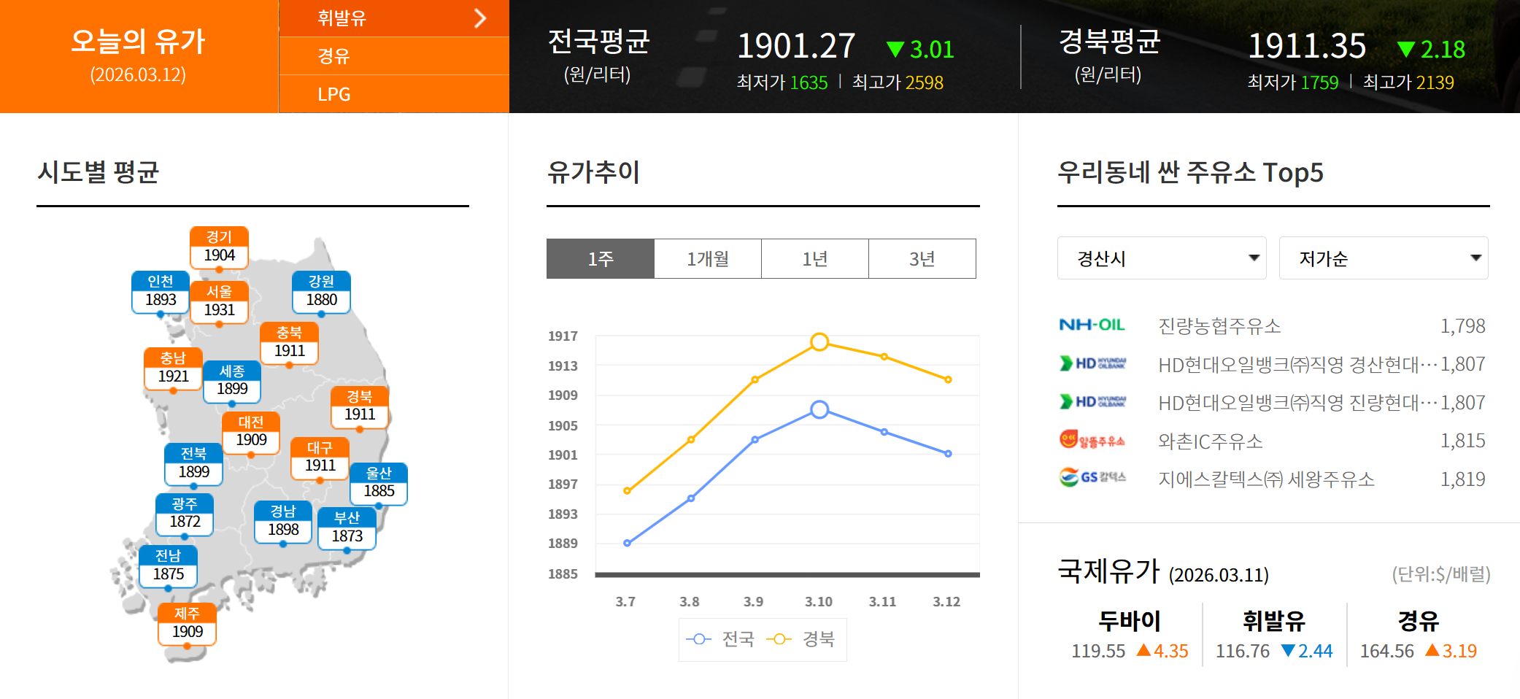Open 지에스칼텍스 세왕주유소 station link
The height and width of the screenshot is (699, 1520).
click(1267, 479)
